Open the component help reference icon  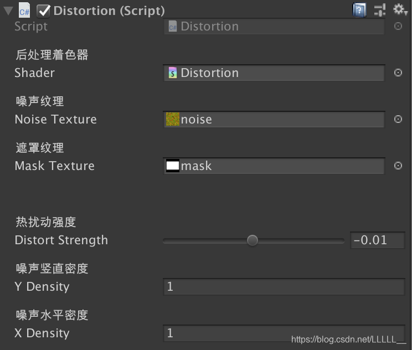click(x=359, y=10)
